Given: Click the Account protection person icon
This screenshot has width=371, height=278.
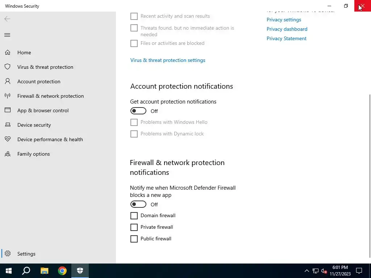Looking at the screenshot, I should coord(8,81).
